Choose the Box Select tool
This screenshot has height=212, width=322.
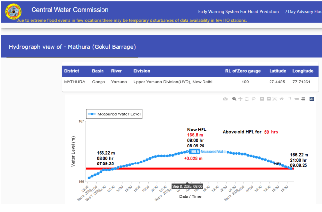(x=247, y=99)
